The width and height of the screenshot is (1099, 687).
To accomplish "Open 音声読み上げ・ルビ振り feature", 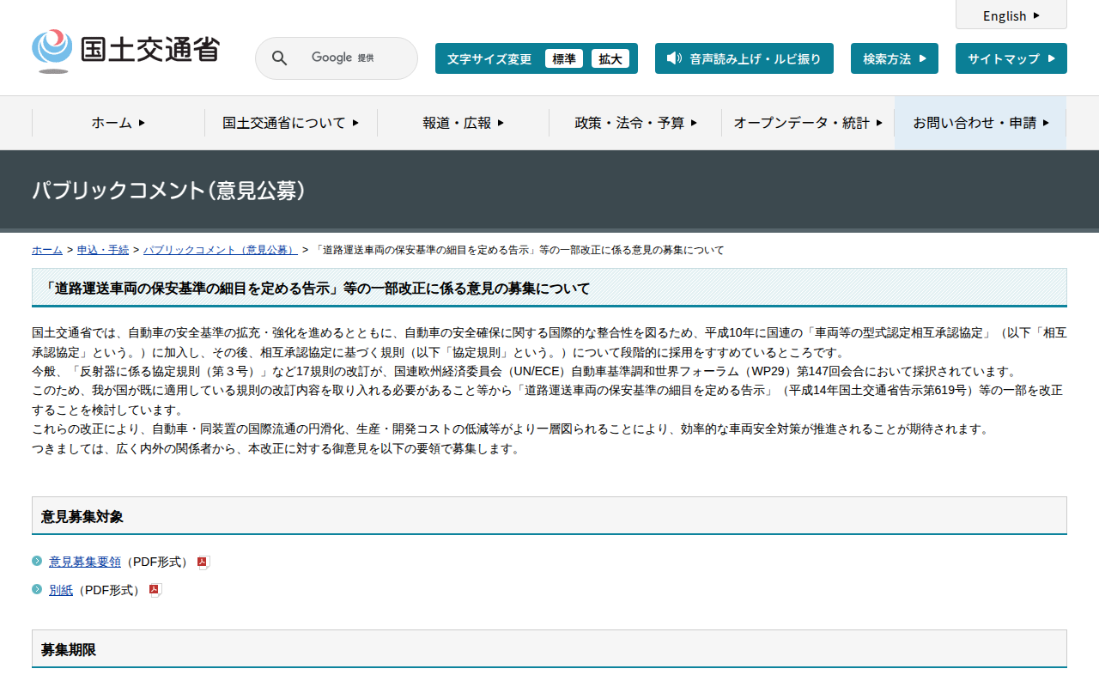I will click(x=744, y=58).
